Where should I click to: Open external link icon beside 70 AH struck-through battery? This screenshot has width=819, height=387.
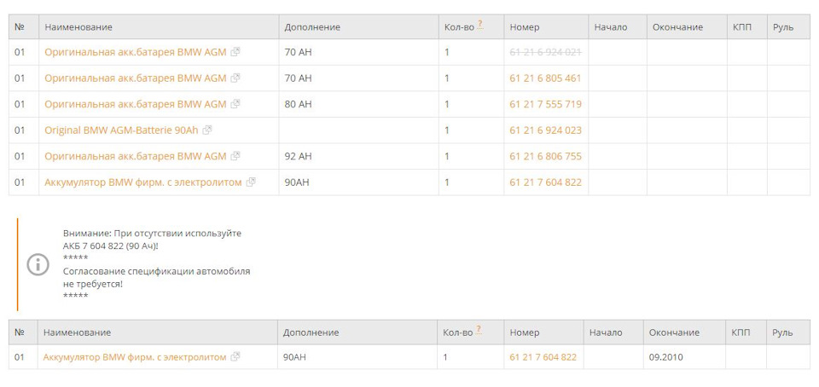coord(235,52)
